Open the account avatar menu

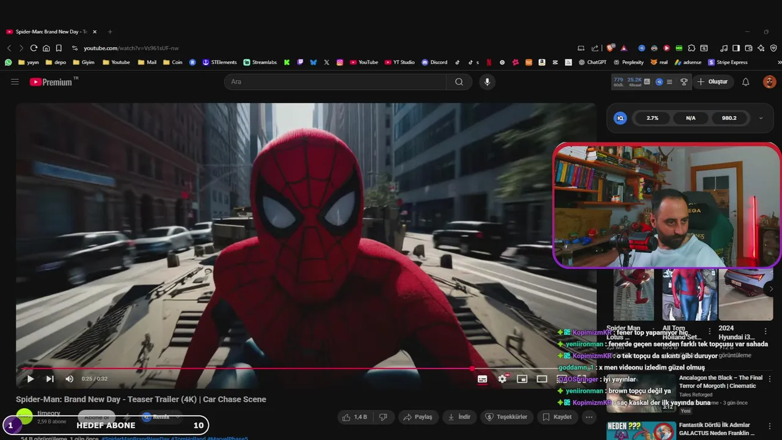(769, 82)
